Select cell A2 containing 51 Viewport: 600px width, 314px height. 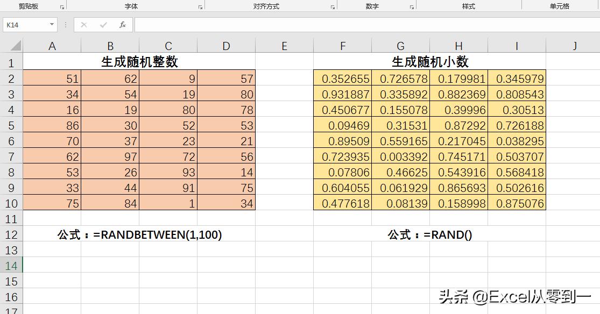click(52, 78)
